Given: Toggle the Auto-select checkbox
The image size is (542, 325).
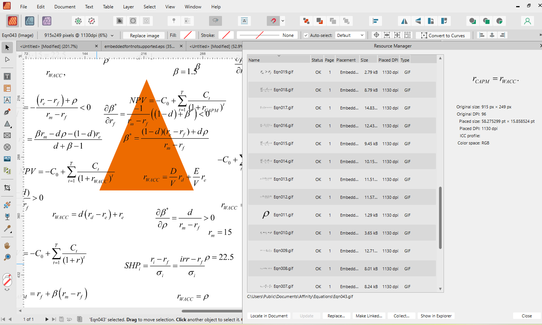Looking at the screenshot, I should click(306, 35).
